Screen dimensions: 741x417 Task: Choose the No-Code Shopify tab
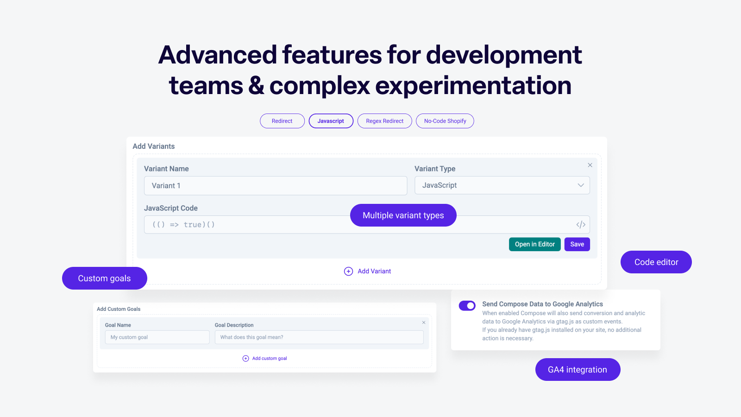click(445, 121)
